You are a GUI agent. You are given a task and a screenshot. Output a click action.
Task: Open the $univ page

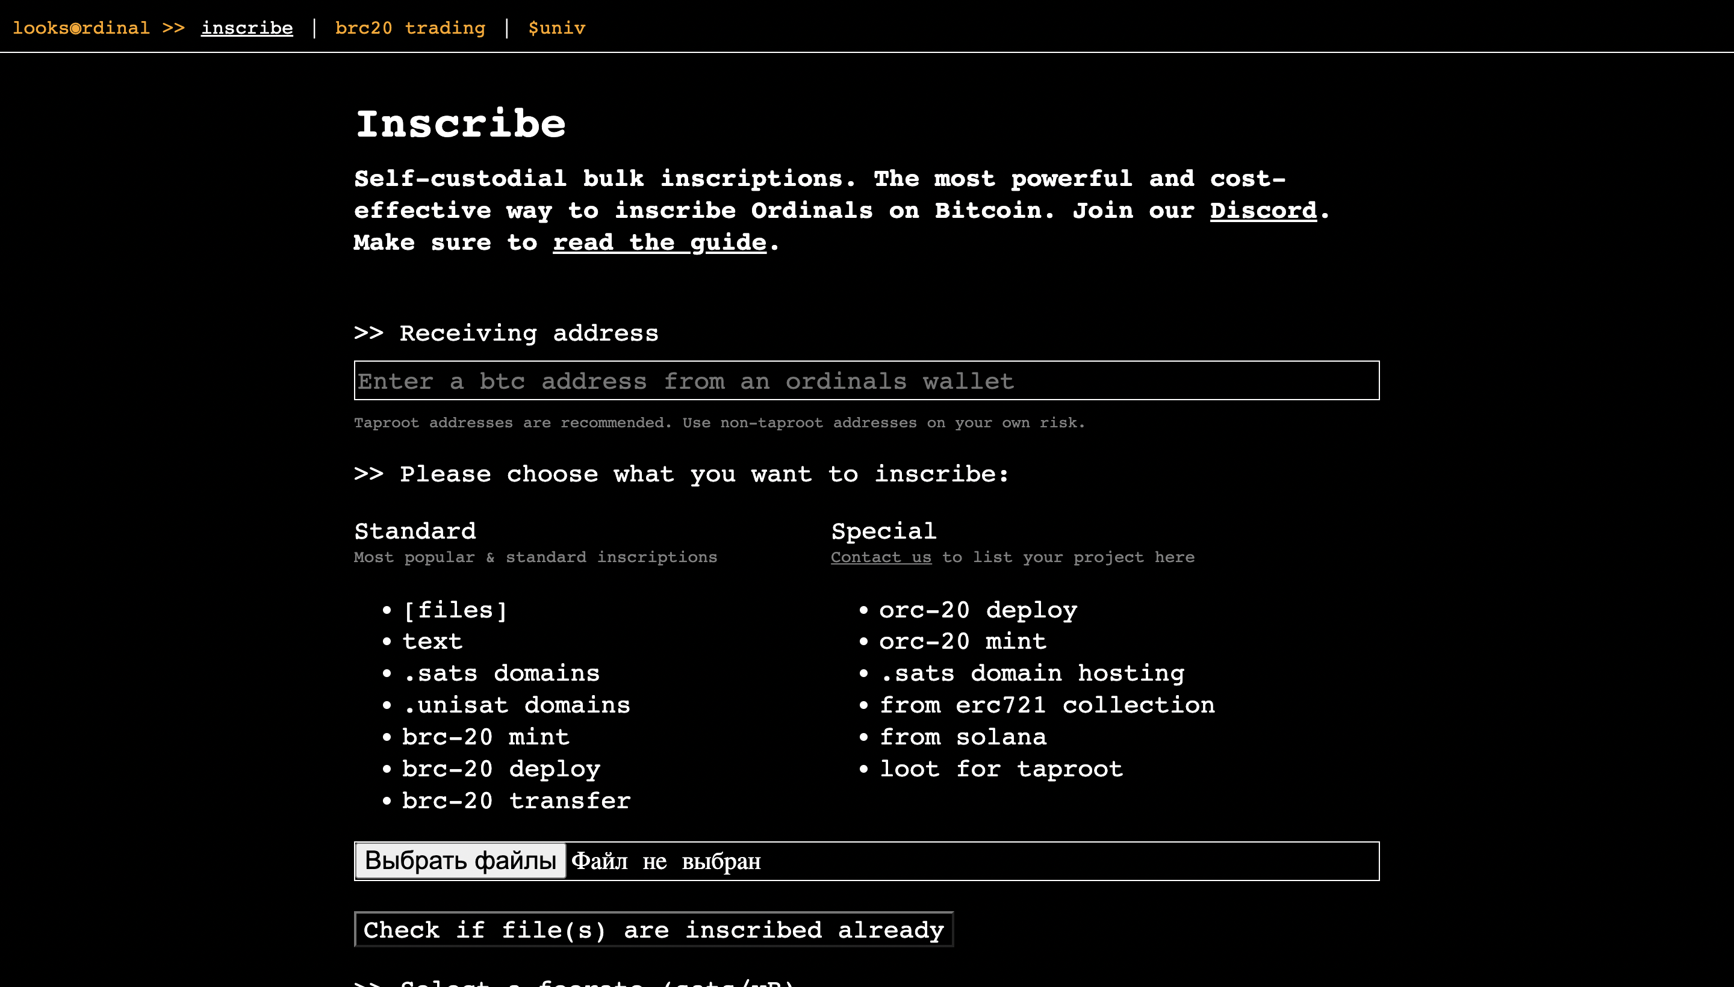(556, 27)
